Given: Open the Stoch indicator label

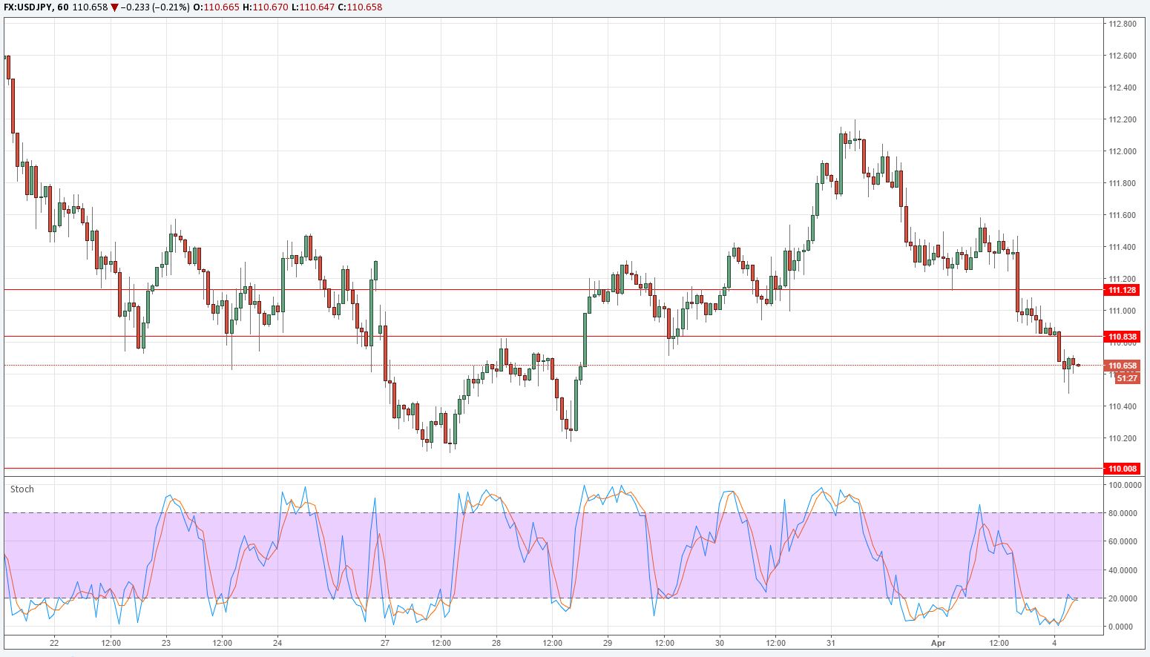Looking at the screenshot, I should (22, 489).
